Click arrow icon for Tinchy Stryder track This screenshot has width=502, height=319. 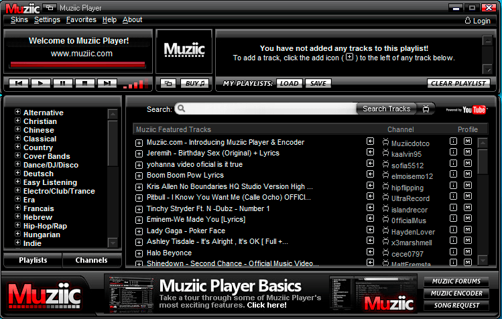pos(370,208)
